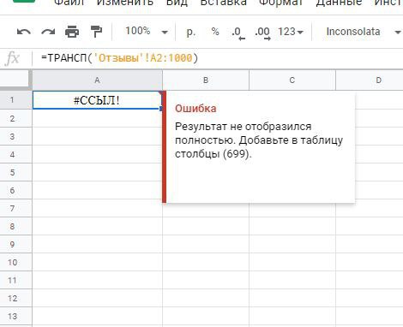
Task: Select row 4 header
Action: pyautogui.click(x=15, y=154)
